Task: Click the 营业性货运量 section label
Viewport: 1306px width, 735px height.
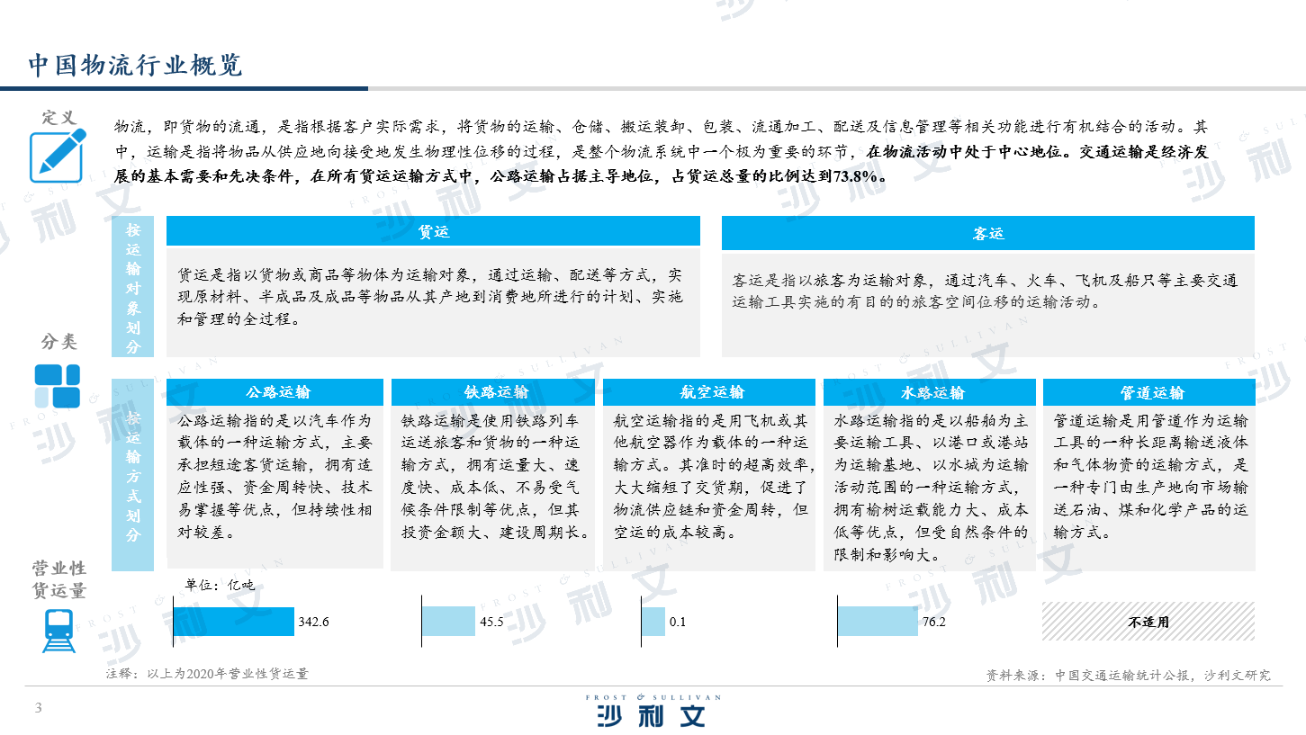Action: 59,579
